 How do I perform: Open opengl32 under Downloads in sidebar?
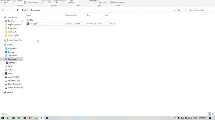13,63
